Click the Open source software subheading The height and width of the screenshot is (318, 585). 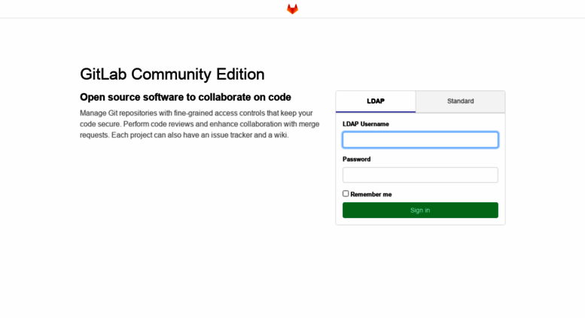point(185,97)
